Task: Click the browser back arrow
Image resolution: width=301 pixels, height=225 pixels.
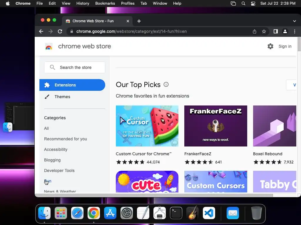Action: (41, 31)
